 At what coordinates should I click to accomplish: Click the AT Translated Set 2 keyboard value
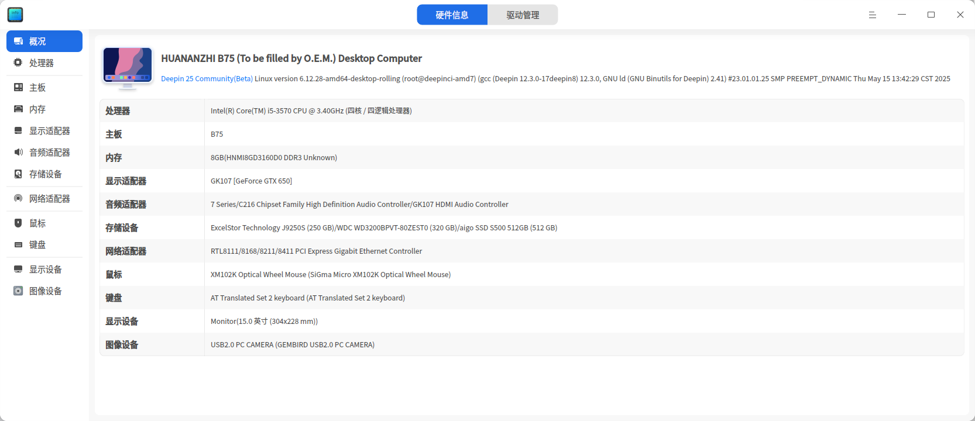(308, 298)
